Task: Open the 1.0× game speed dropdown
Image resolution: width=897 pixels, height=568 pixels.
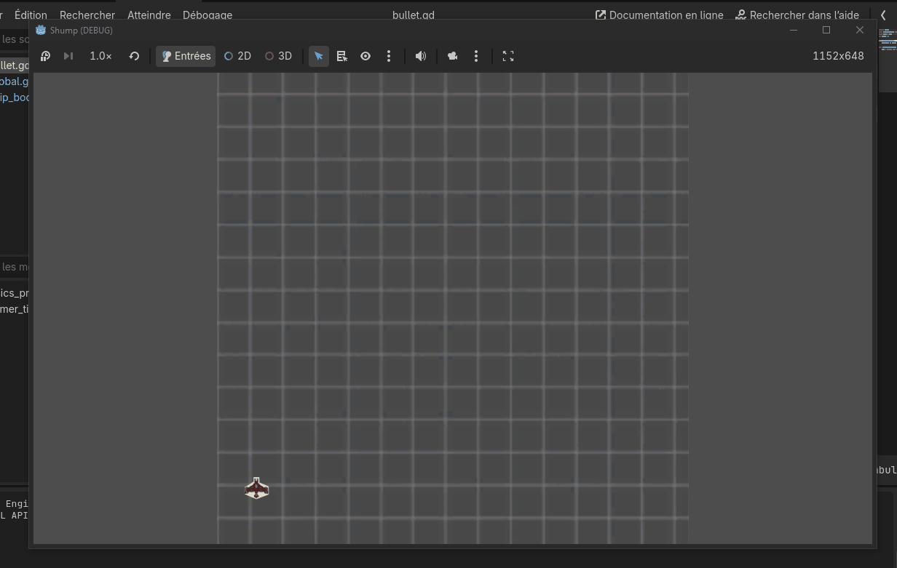Action: pos(100,56)
